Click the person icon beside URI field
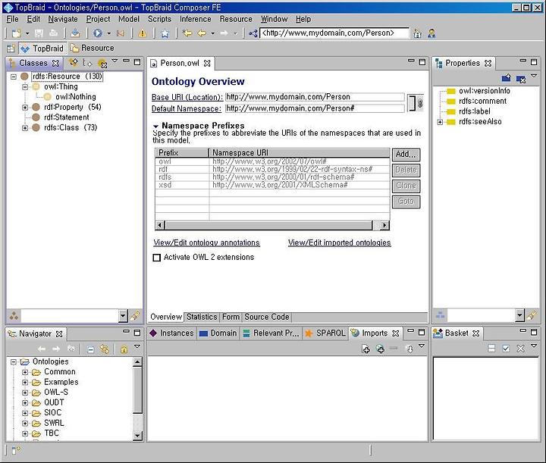Image resolution: width=546 pixels, height=463 pixels. pyautogui.click(x=431, y=33)
